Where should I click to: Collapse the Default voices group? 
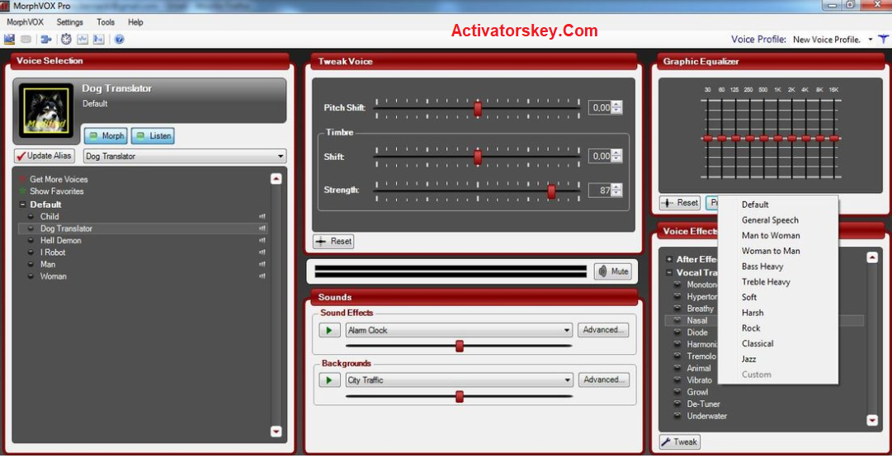[x=23, y=205]
